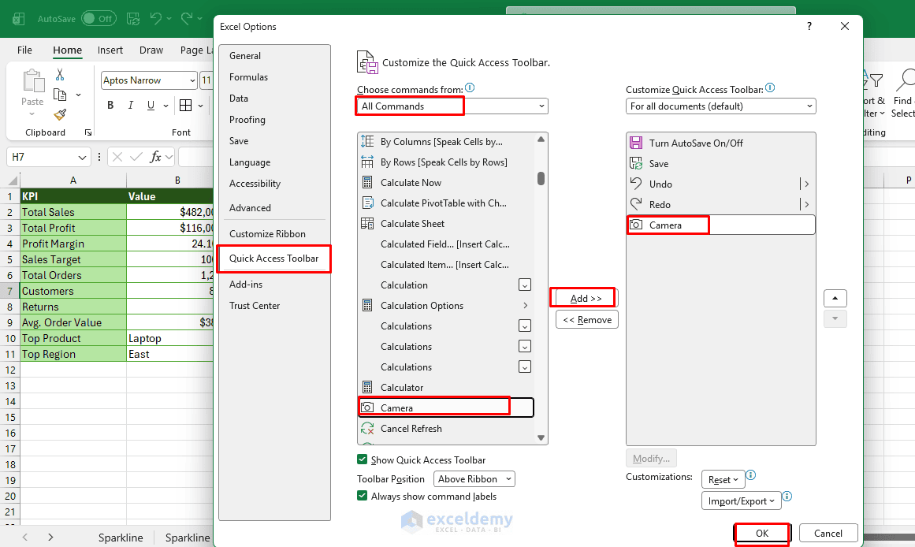This screenshot has height=547, width=915.
Task: Click the Redo arrow in the title bar
Action: coord(187,19)
